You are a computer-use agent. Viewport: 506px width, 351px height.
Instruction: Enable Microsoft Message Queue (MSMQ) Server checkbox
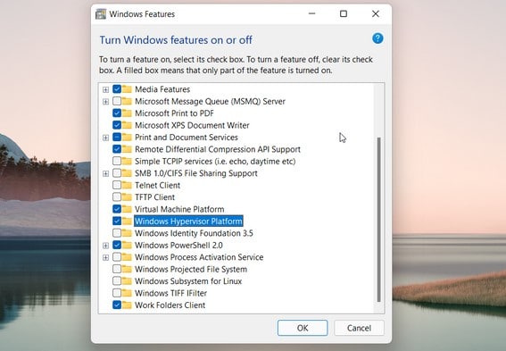pos(117,101)
